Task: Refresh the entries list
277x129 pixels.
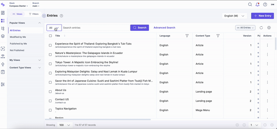Action: [261, 28]
